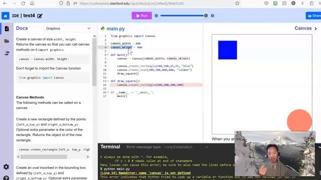Fold def main at line 6
This screenshot has height=180, width=321.
(108, 55)
